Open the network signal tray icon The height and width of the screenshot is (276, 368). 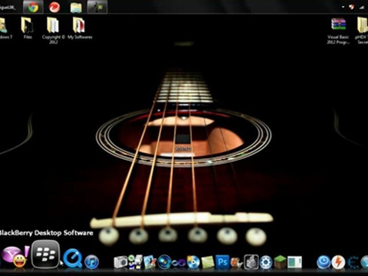point(361,8)
